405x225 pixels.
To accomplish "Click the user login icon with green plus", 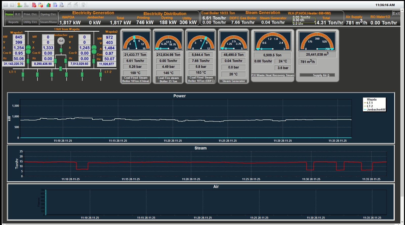I will (20, 5).
